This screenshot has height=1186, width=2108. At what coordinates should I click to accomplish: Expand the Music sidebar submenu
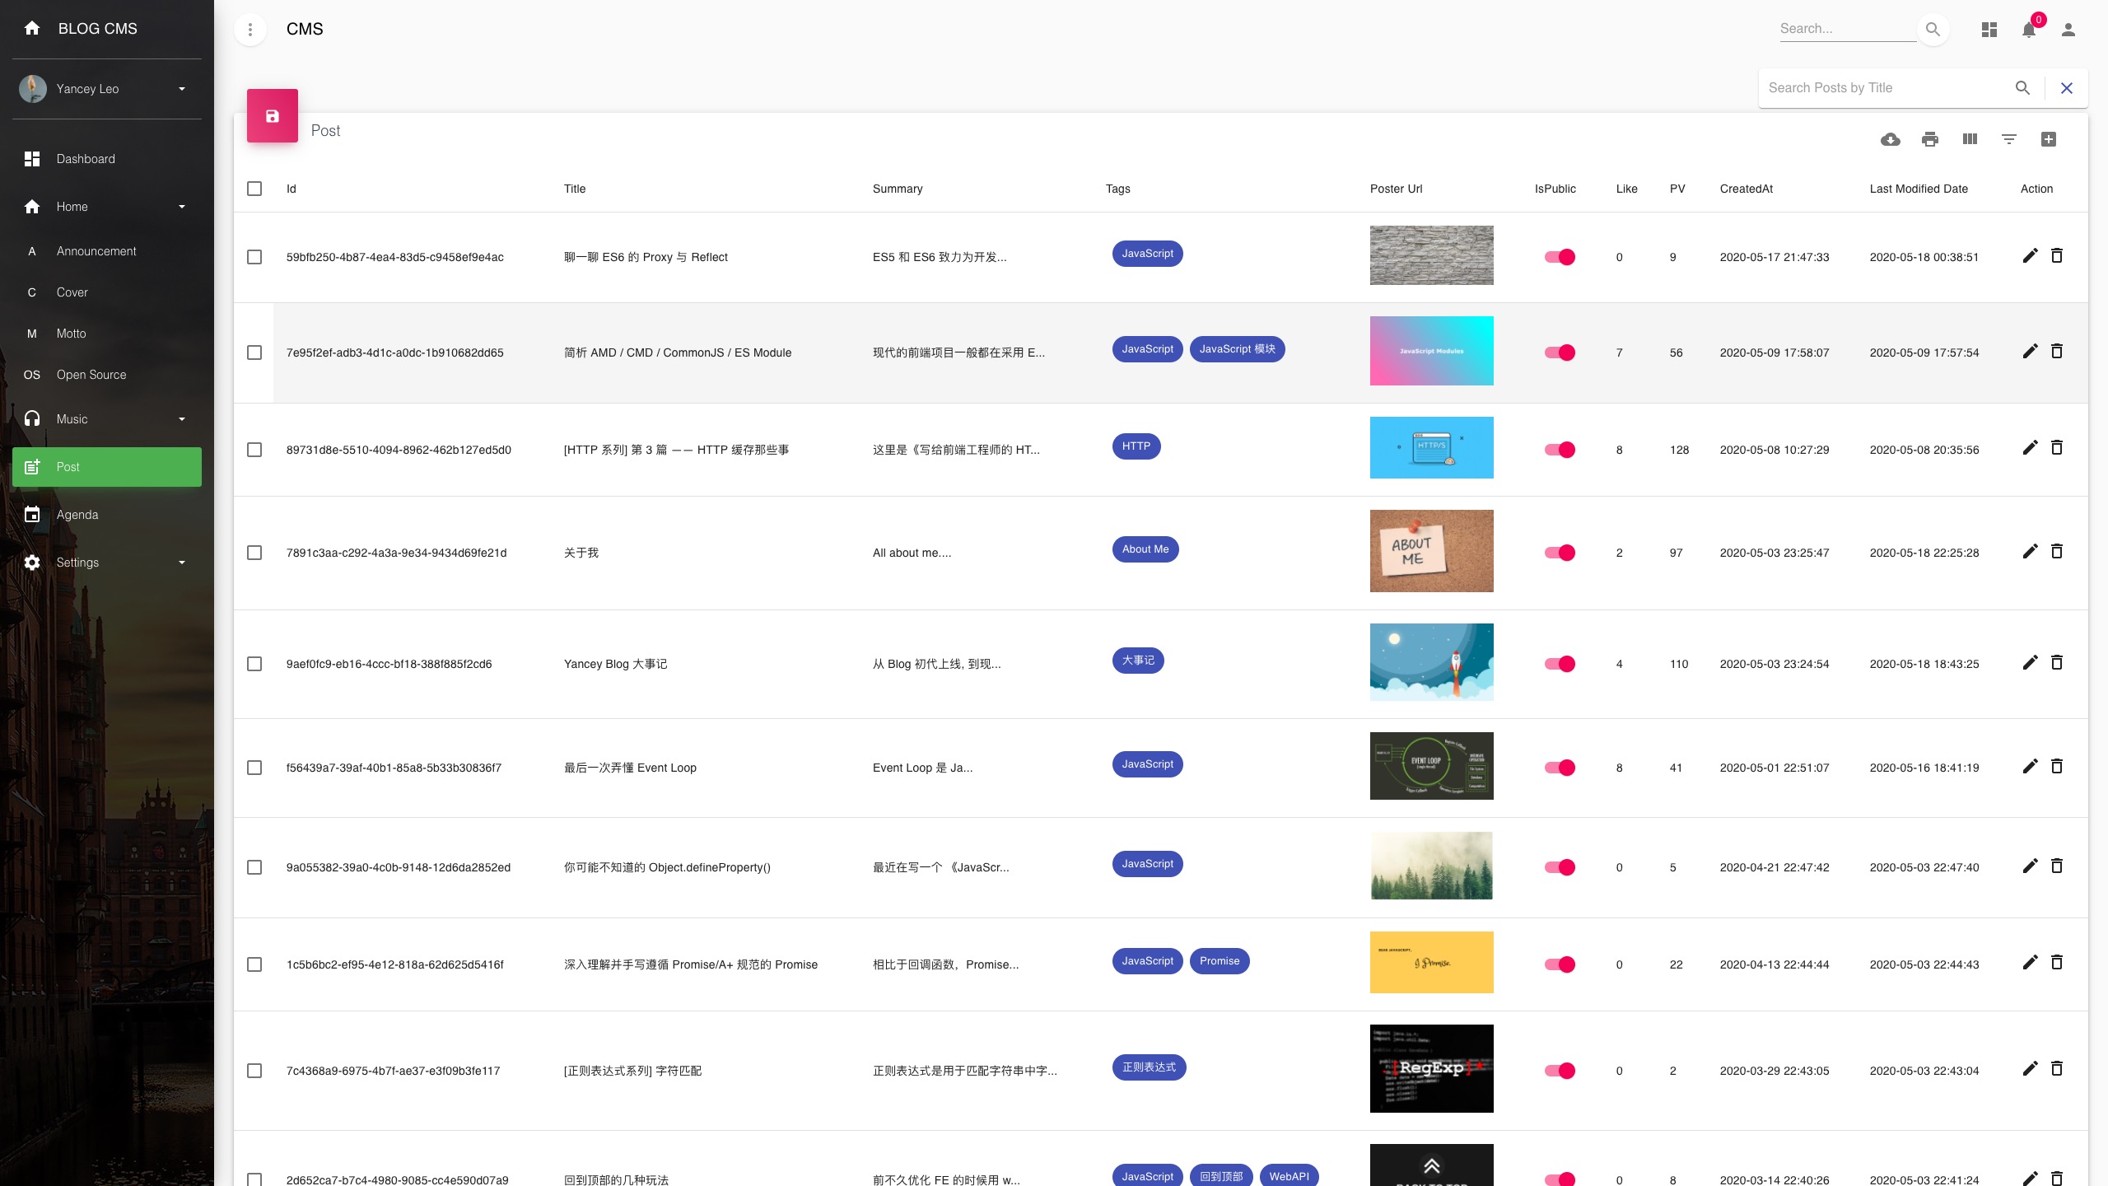(x=182, y=419)
